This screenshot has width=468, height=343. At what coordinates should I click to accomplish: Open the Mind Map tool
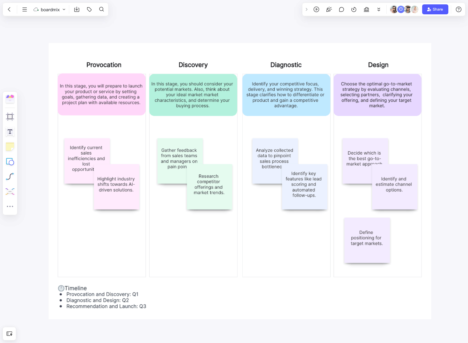(x=10, y=191)
